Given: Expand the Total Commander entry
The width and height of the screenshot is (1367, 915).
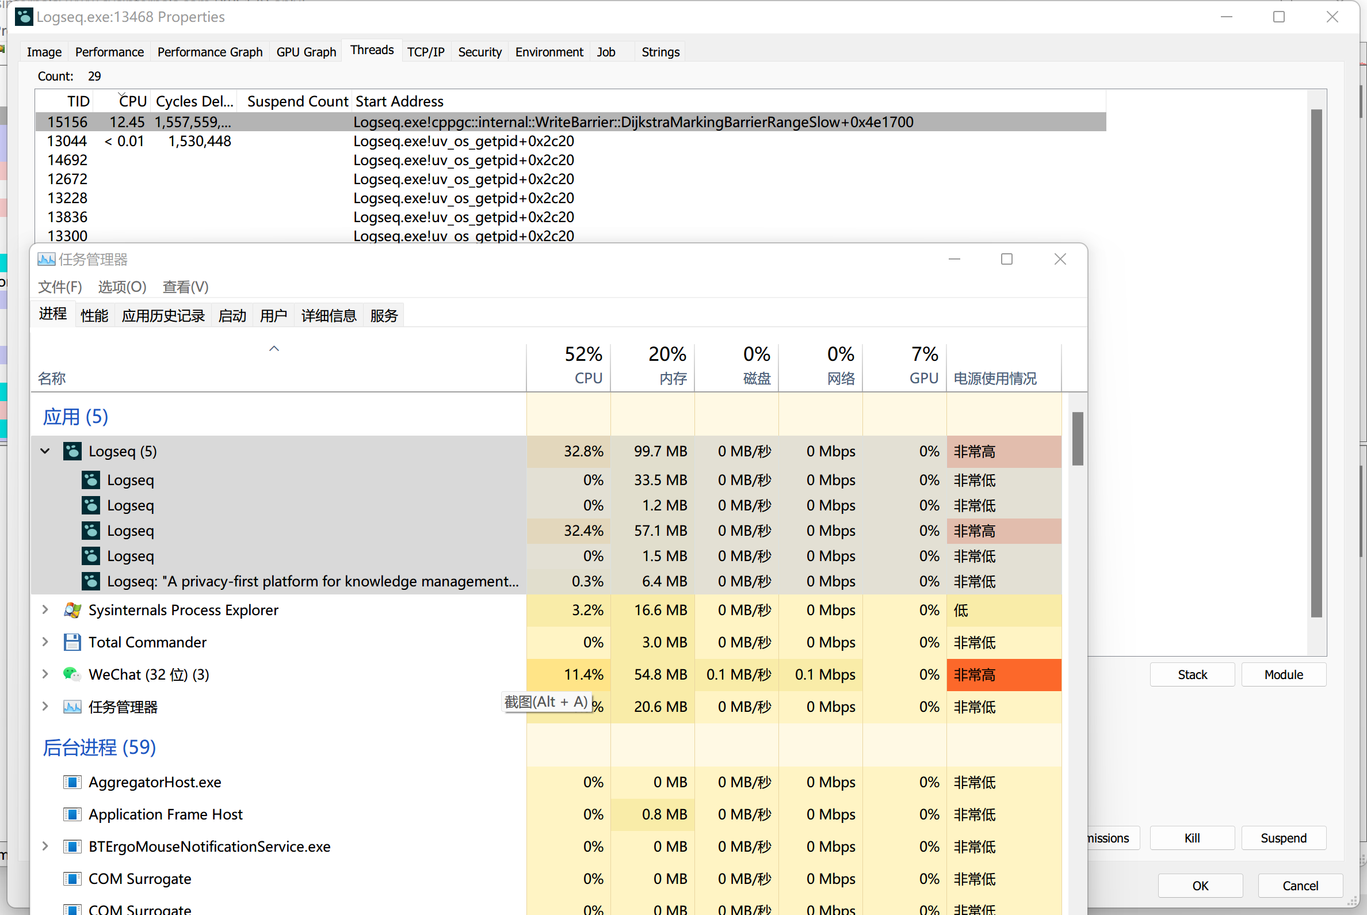Looking at the screenshot, I should [45, 642].
